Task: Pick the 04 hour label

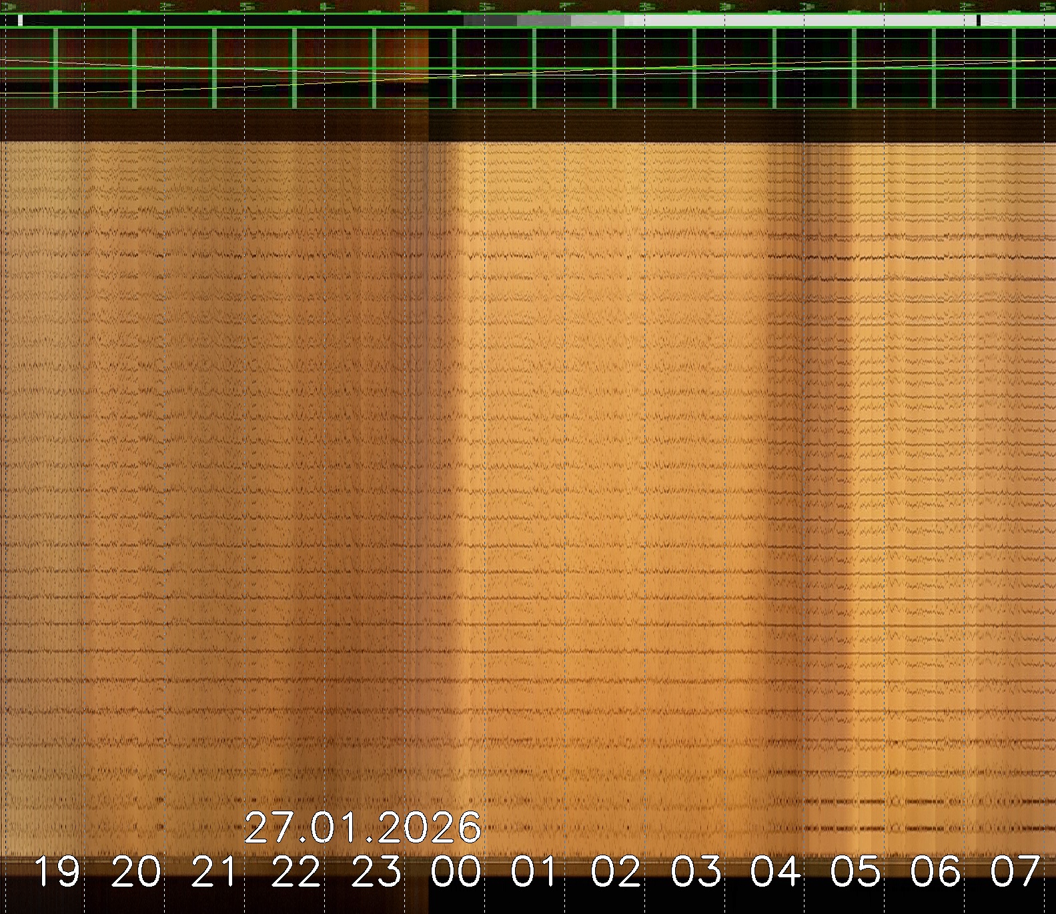Action: point(776,872)
